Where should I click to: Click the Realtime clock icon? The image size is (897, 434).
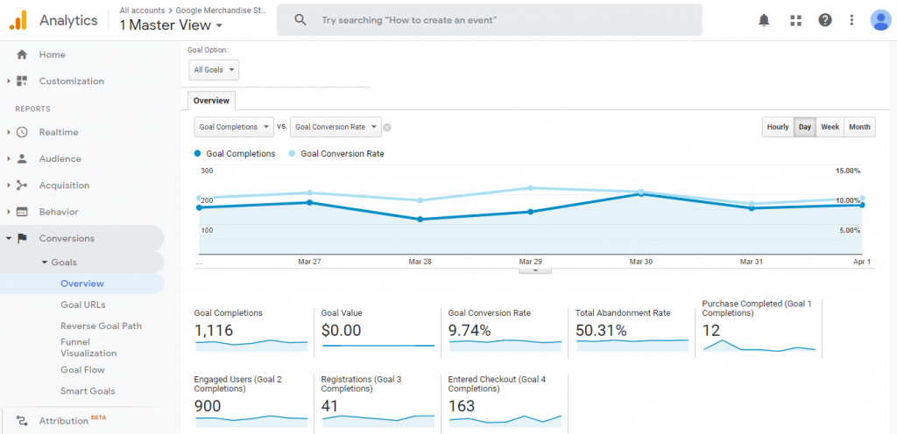(x=22, y=132)
